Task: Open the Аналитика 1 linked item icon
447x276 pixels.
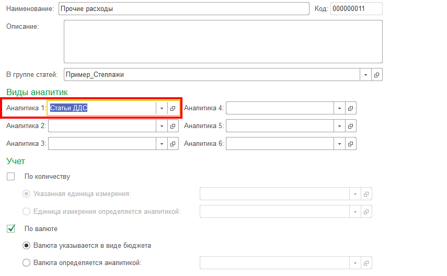Action: pyautogui.click(x=173, y=108)
